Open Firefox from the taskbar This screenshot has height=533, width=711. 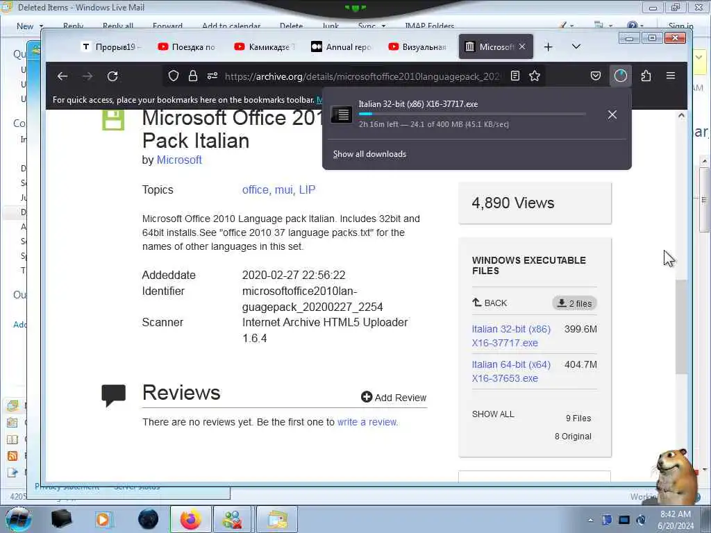(x=191, y=519)
